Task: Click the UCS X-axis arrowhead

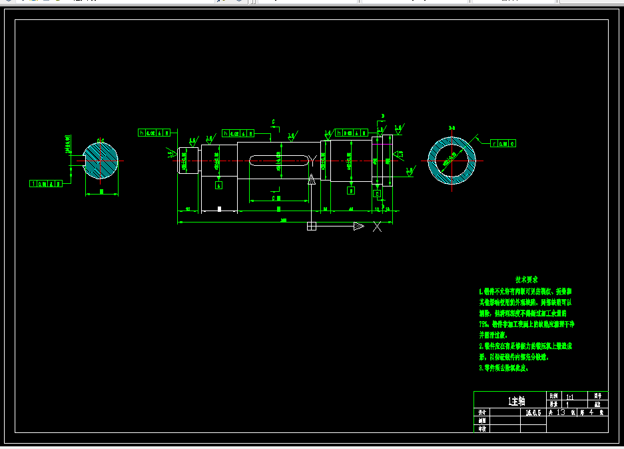Action: (359, 226)
